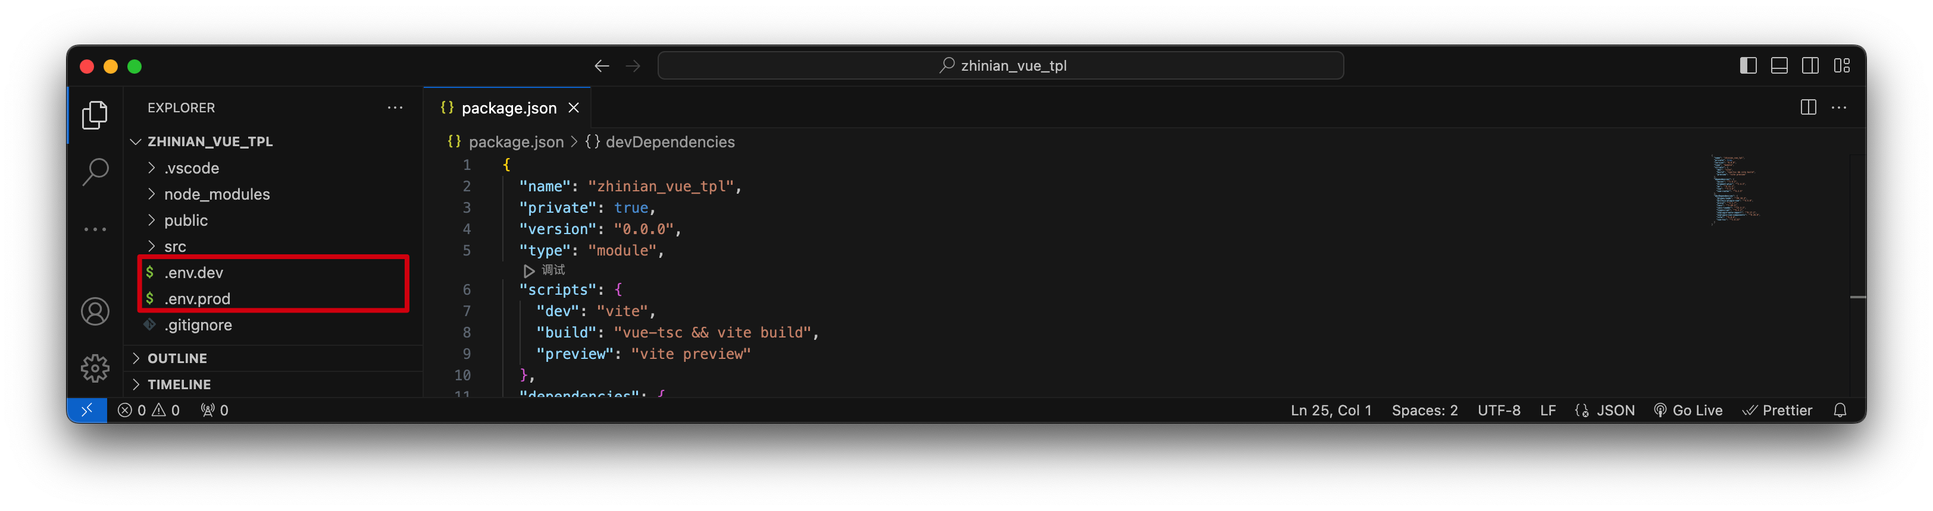Open the Explorer view in activity bar
The width and height of the screenshot is (1933, 511).
[95, 115]
